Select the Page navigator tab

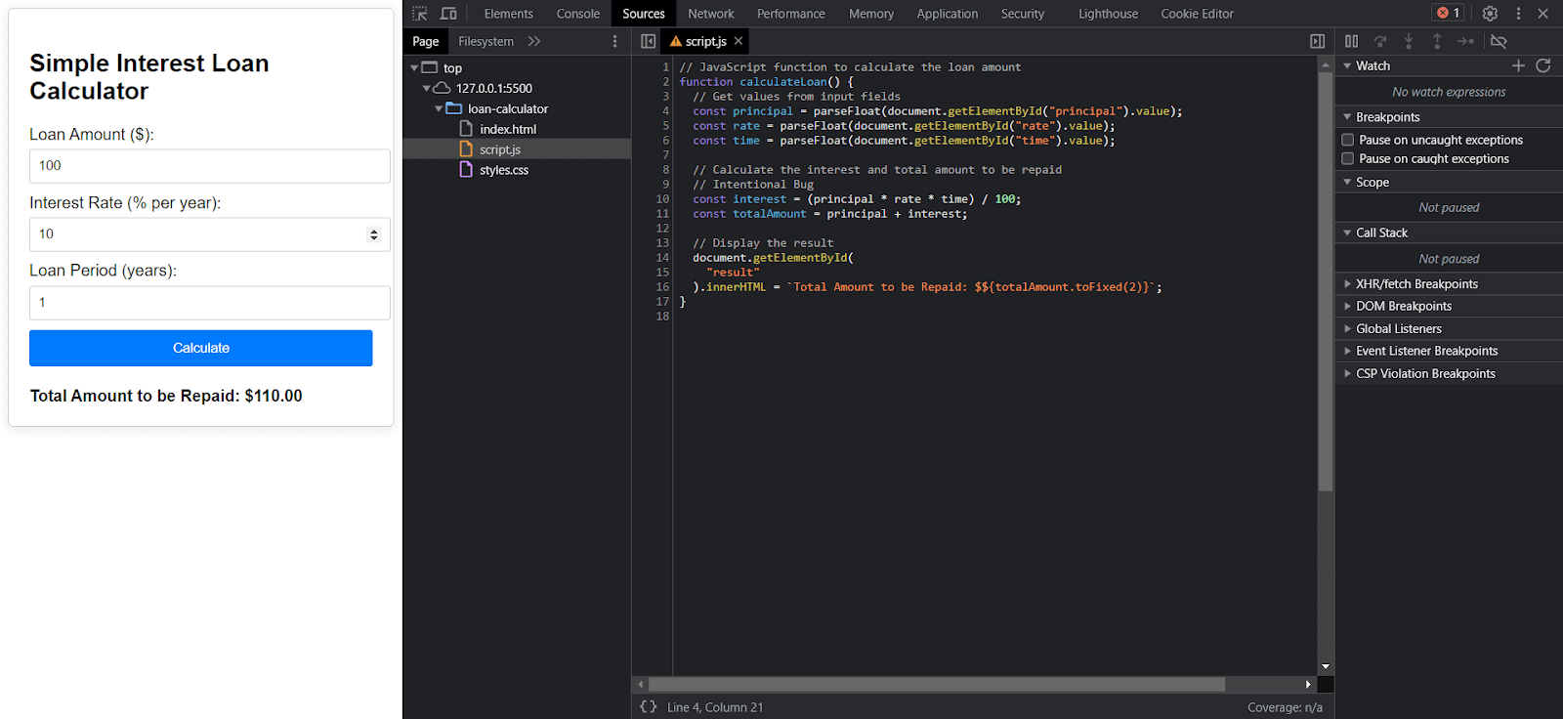[426, 41]
